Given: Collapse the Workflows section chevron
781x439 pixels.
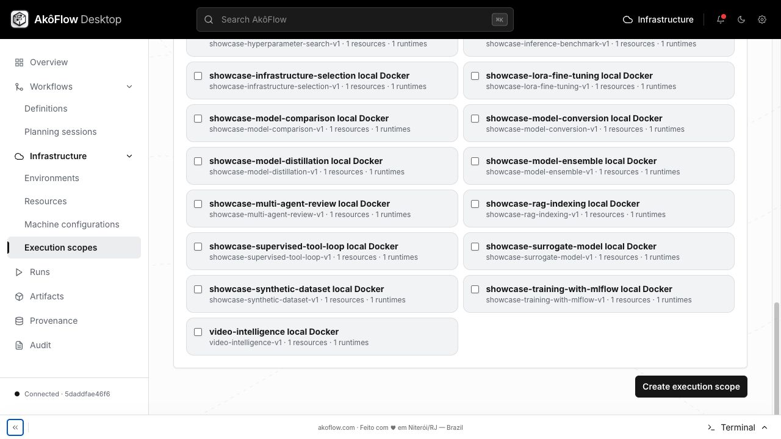Looking at the screenshot, I should (129, 87).
